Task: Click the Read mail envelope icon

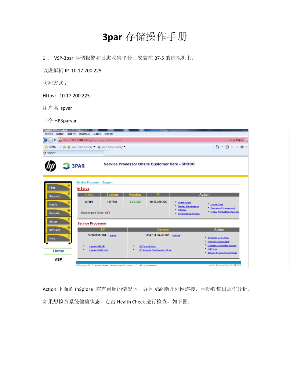Action: coord(236,147)
